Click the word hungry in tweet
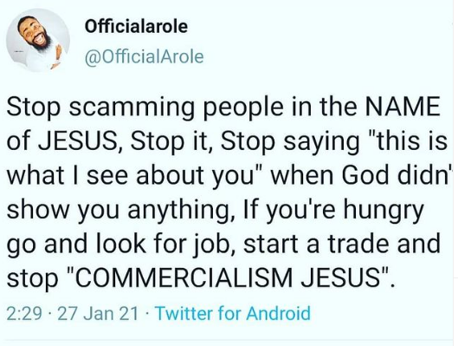Screen dimensions: 458x346 tap(384, 209)
